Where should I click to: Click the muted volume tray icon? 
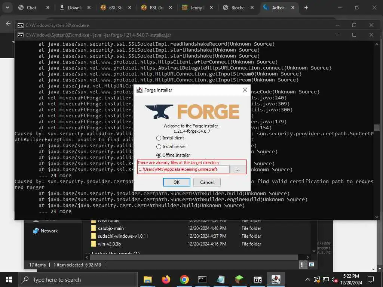pos(335,280)
